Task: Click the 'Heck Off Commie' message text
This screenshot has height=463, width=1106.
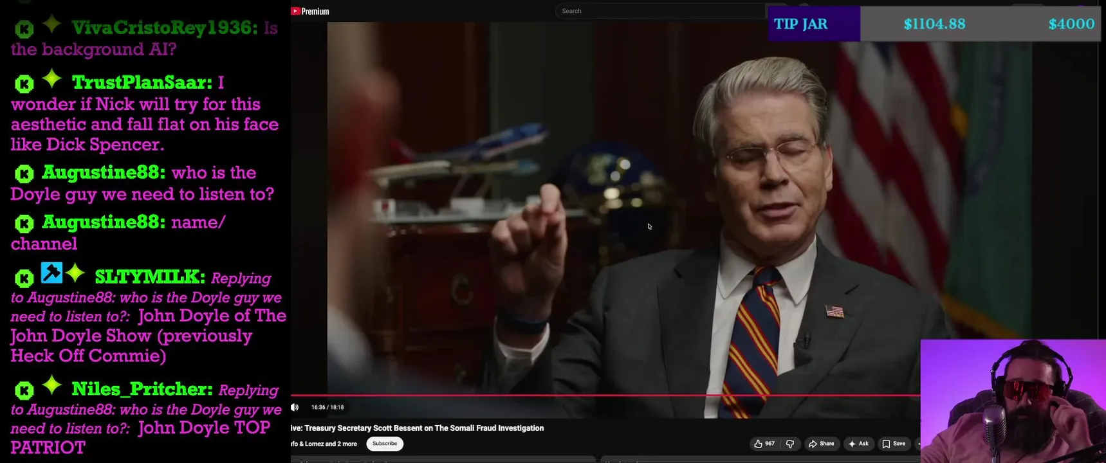Action: pos(88,356)
